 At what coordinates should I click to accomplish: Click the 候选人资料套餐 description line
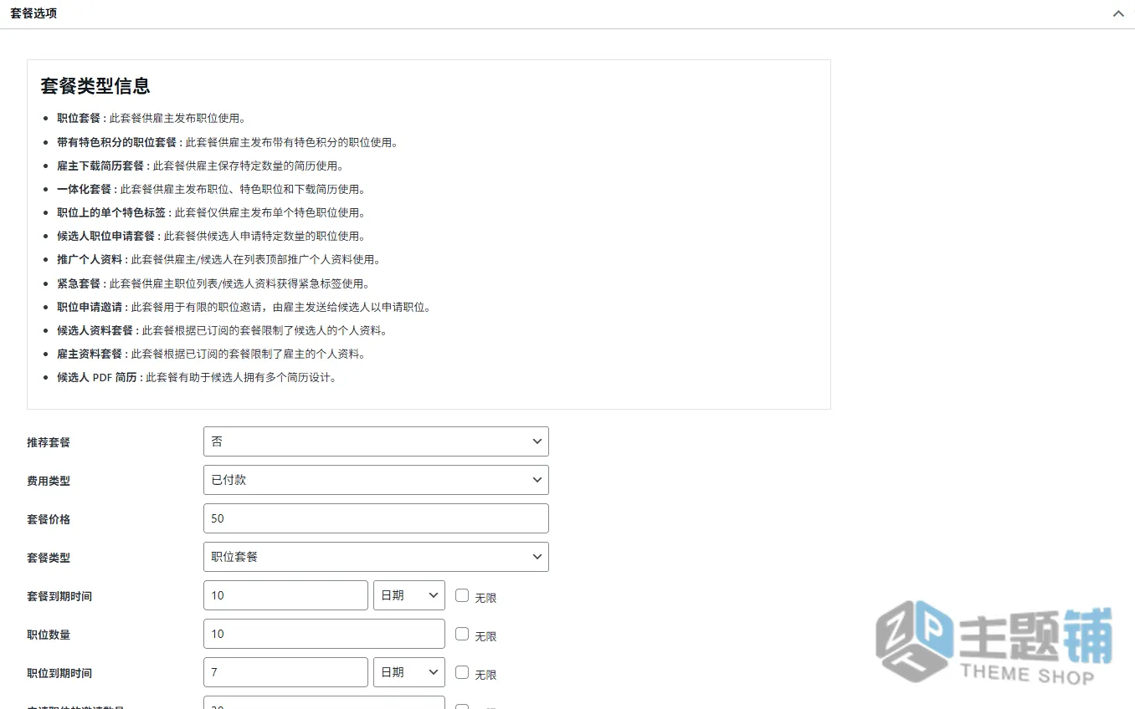[x=223, y=330]
